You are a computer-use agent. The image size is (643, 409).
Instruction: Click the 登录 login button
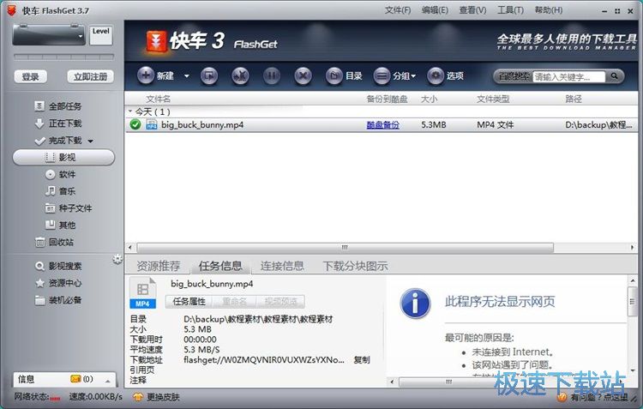click(x=30, y=76)
